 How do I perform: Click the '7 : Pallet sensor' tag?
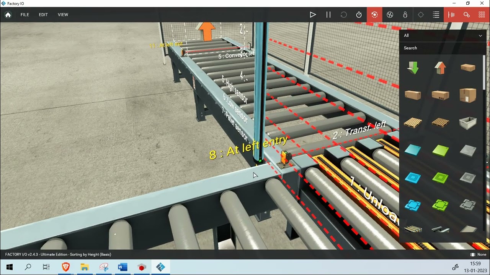tap(235, 124)
